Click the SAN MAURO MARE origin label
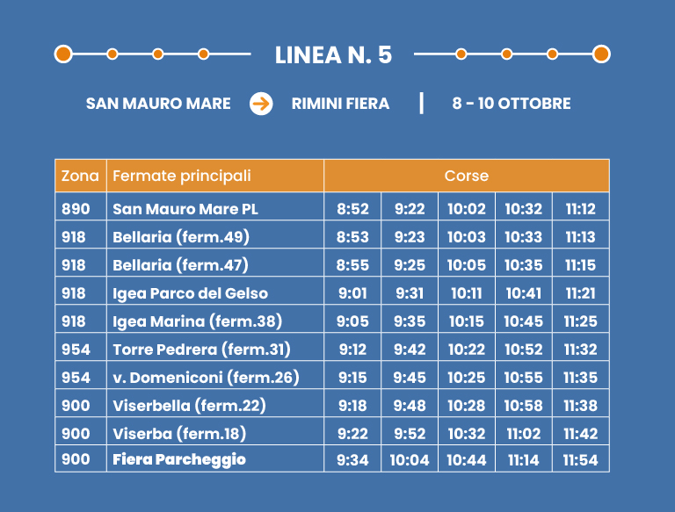This screenshot has height=512, width=675. pos(158,104)
